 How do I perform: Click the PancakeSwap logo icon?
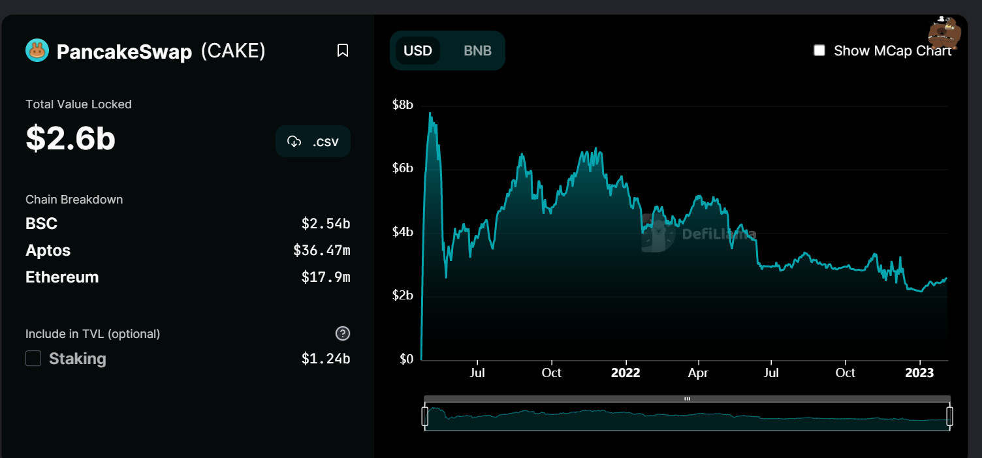[37, 51]
